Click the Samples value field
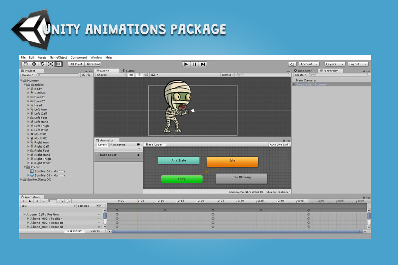The height and width of the screenshot is (265, 398). pyautogui.click(x=100, y=206)
